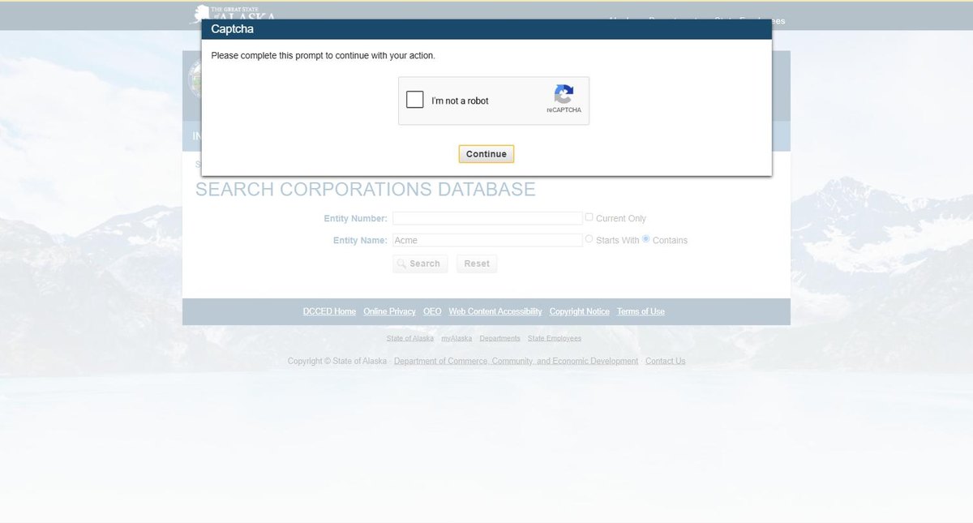Open the Departments footer link
The width and height of the screenshot is (973, 523).
click(499, 338)
